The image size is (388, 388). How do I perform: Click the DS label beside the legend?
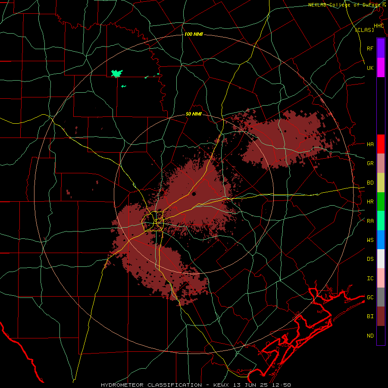[x=370, y=259]
